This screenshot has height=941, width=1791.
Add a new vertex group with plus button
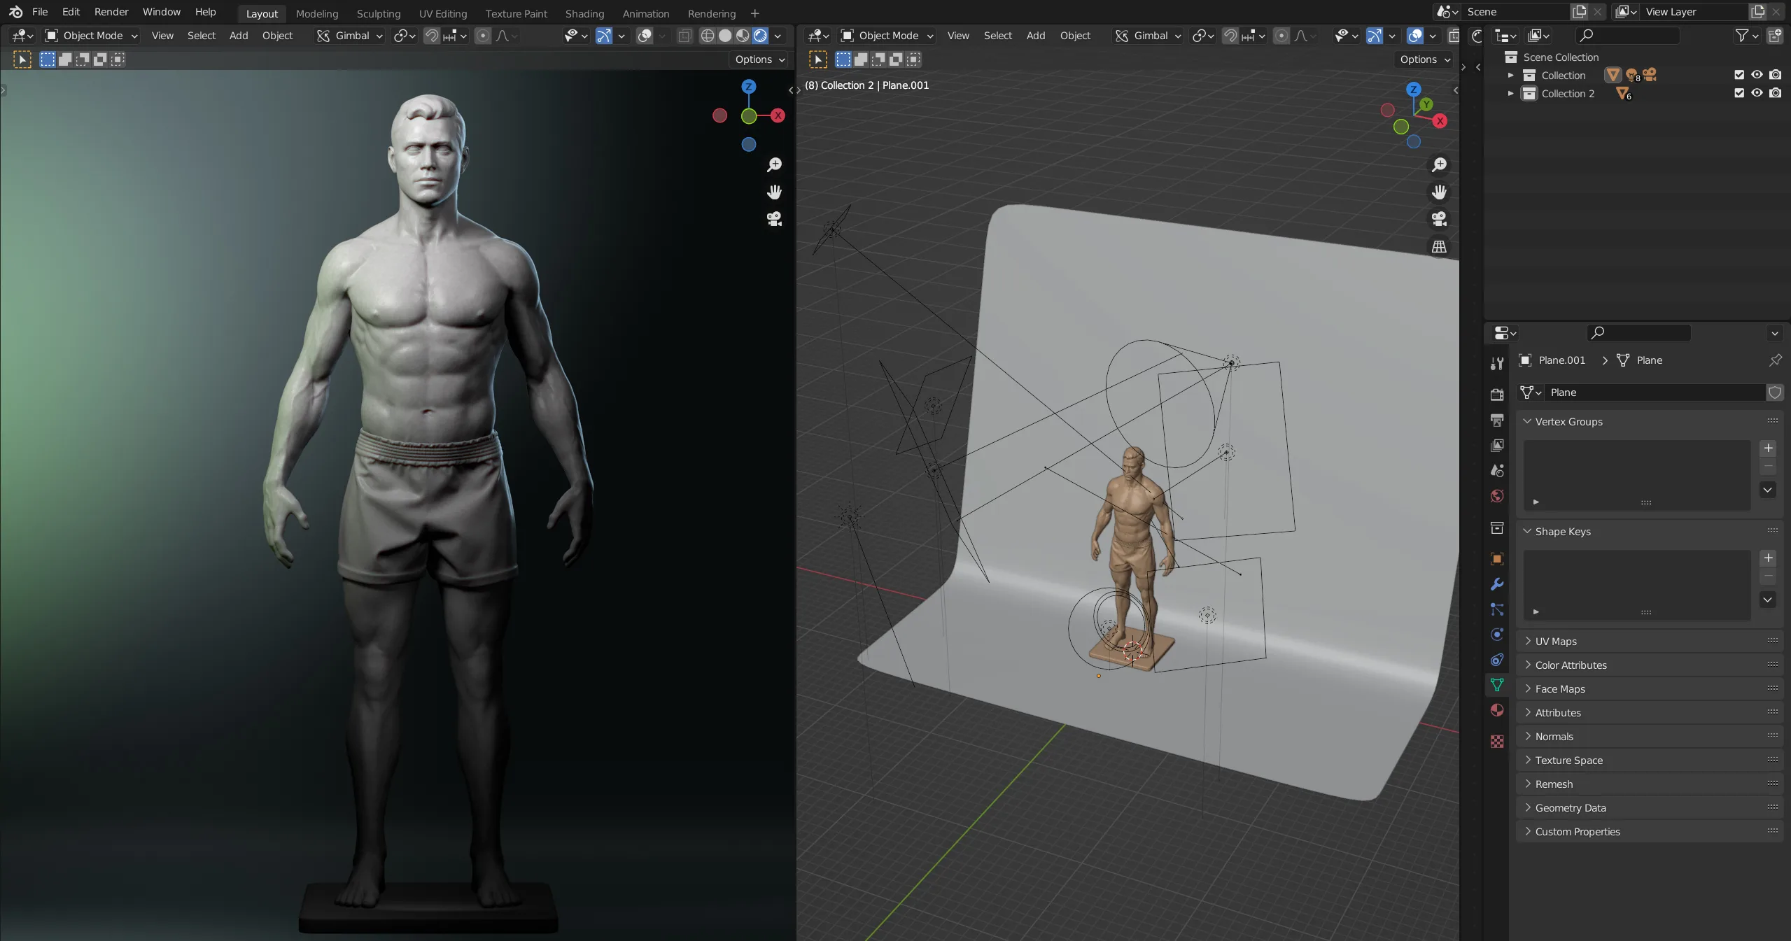(1768, 448)
